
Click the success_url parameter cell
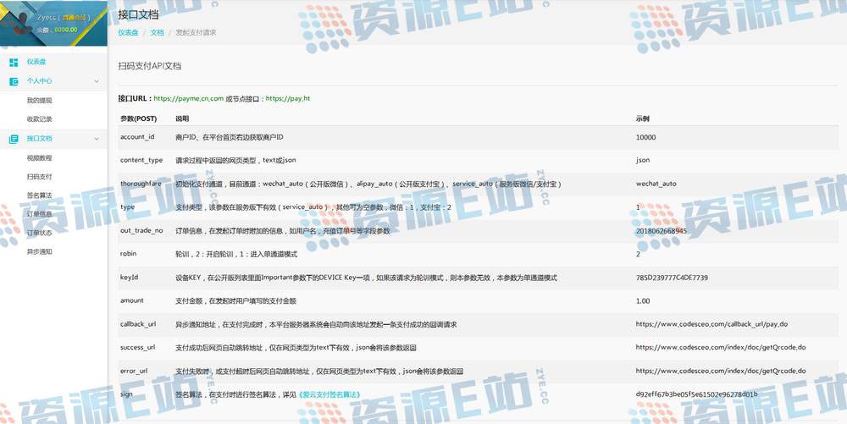[x=138, y=347]
